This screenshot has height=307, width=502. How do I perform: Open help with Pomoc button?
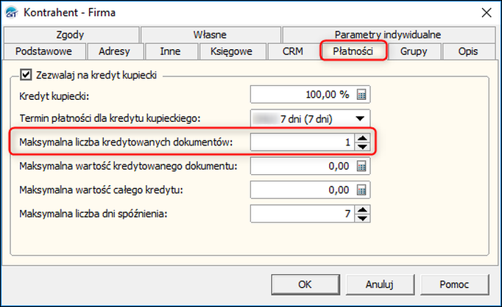454,284
